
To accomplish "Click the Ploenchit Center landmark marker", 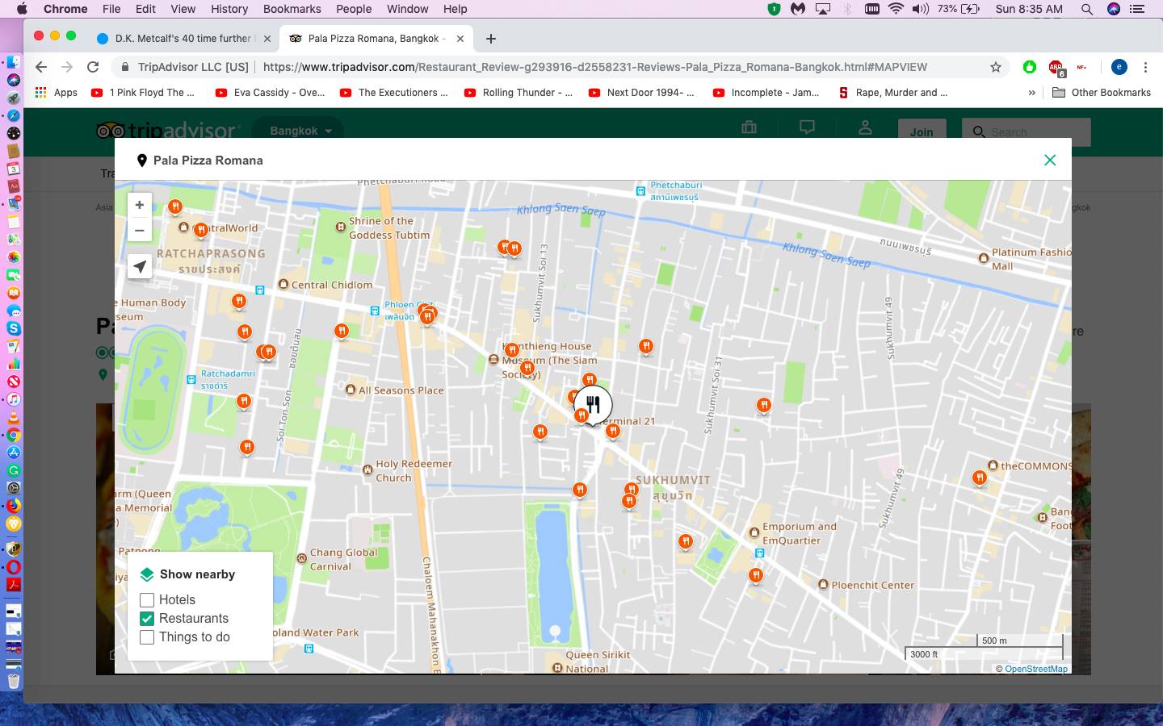I will (x=823, y=585).
